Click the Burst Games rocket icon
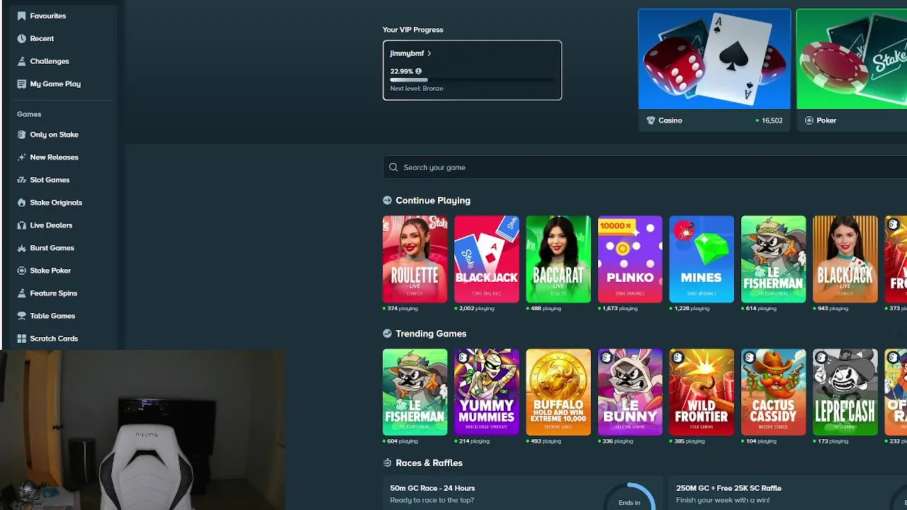907x510 pixels. tap(21, 248)
